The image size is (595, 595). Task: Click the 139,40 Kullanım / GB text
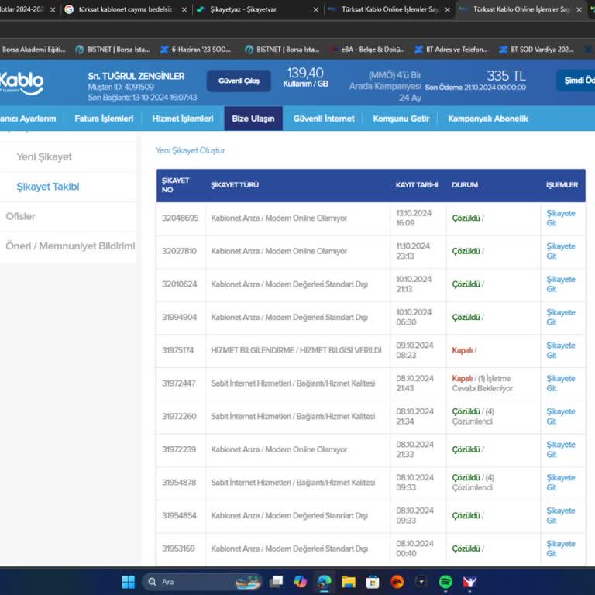[305, 77]
